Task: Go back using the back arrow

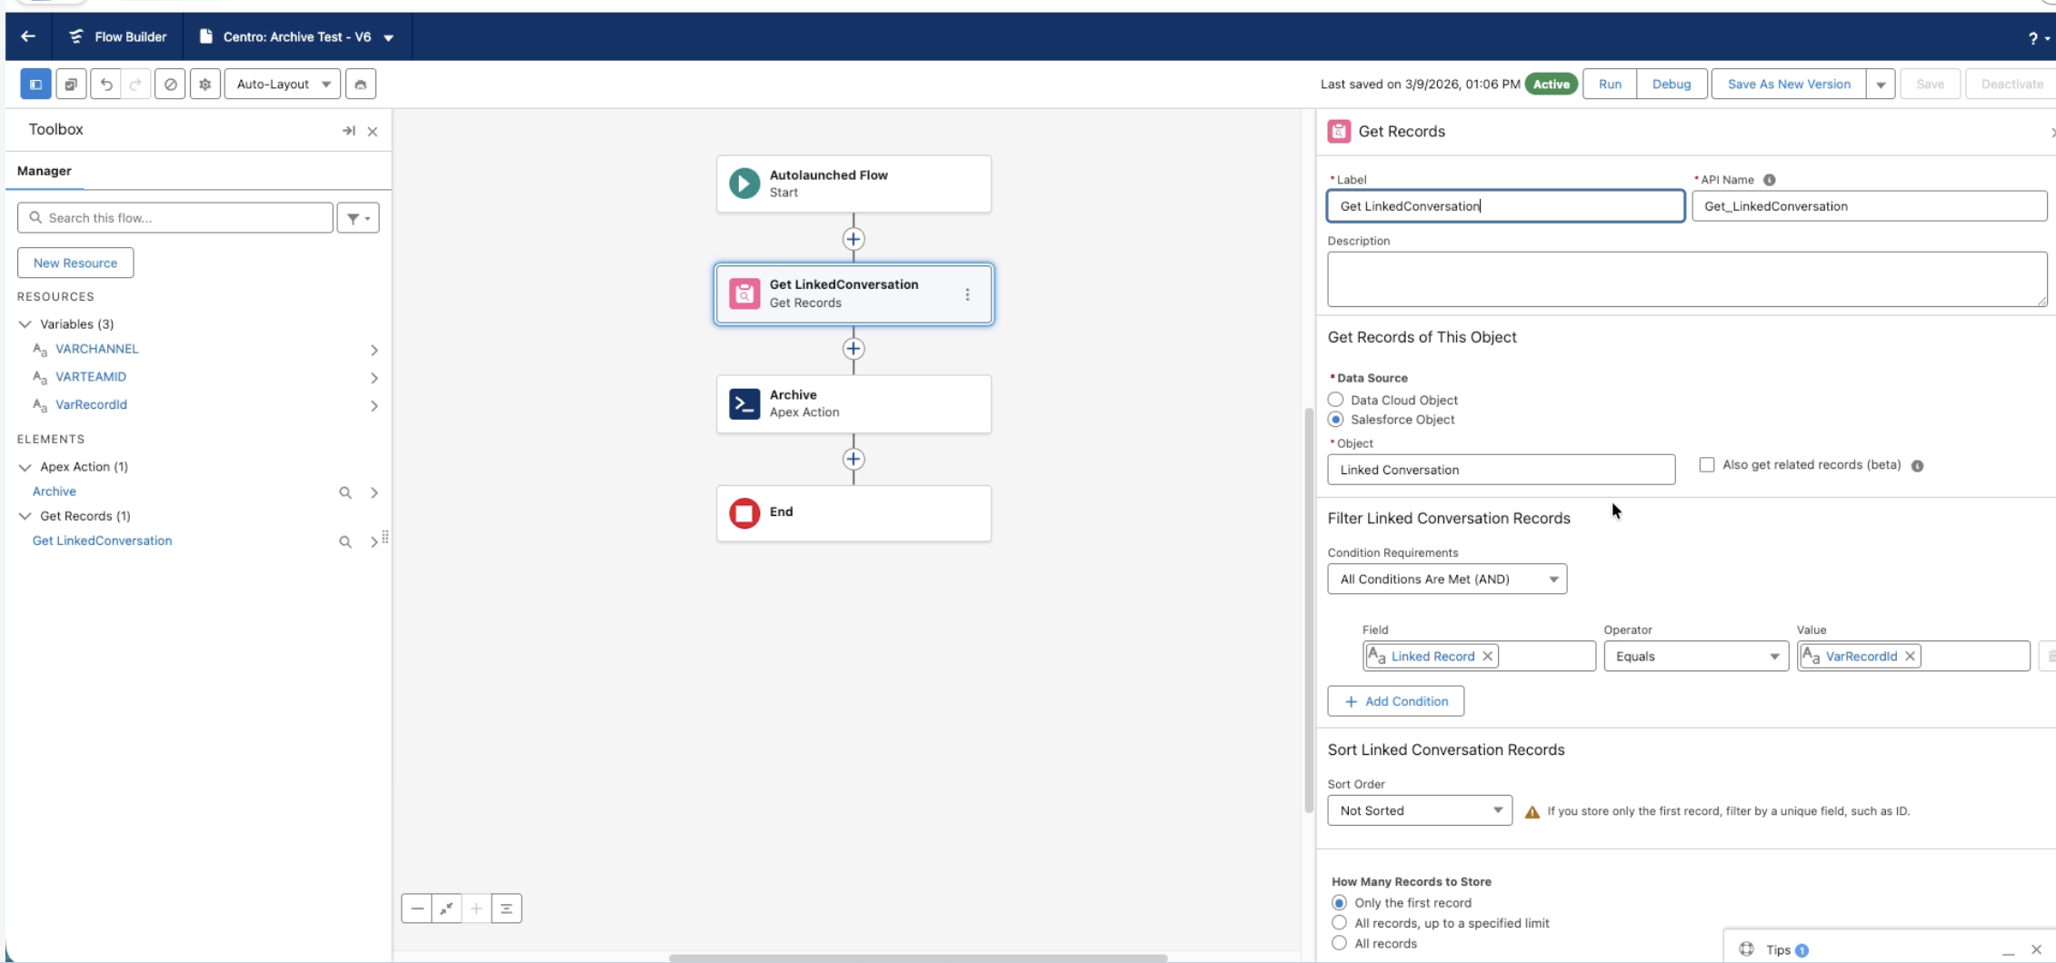Action: [28, 36]
